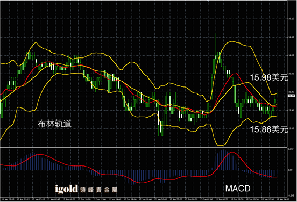Click the 12 Jun 12:00 time label
The width and height of the screenshot is (297, 202).
point(100,199)
